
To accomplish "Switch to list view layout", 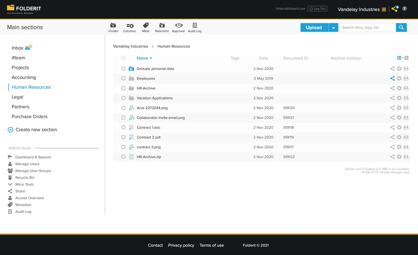I will tap(399, 58).
